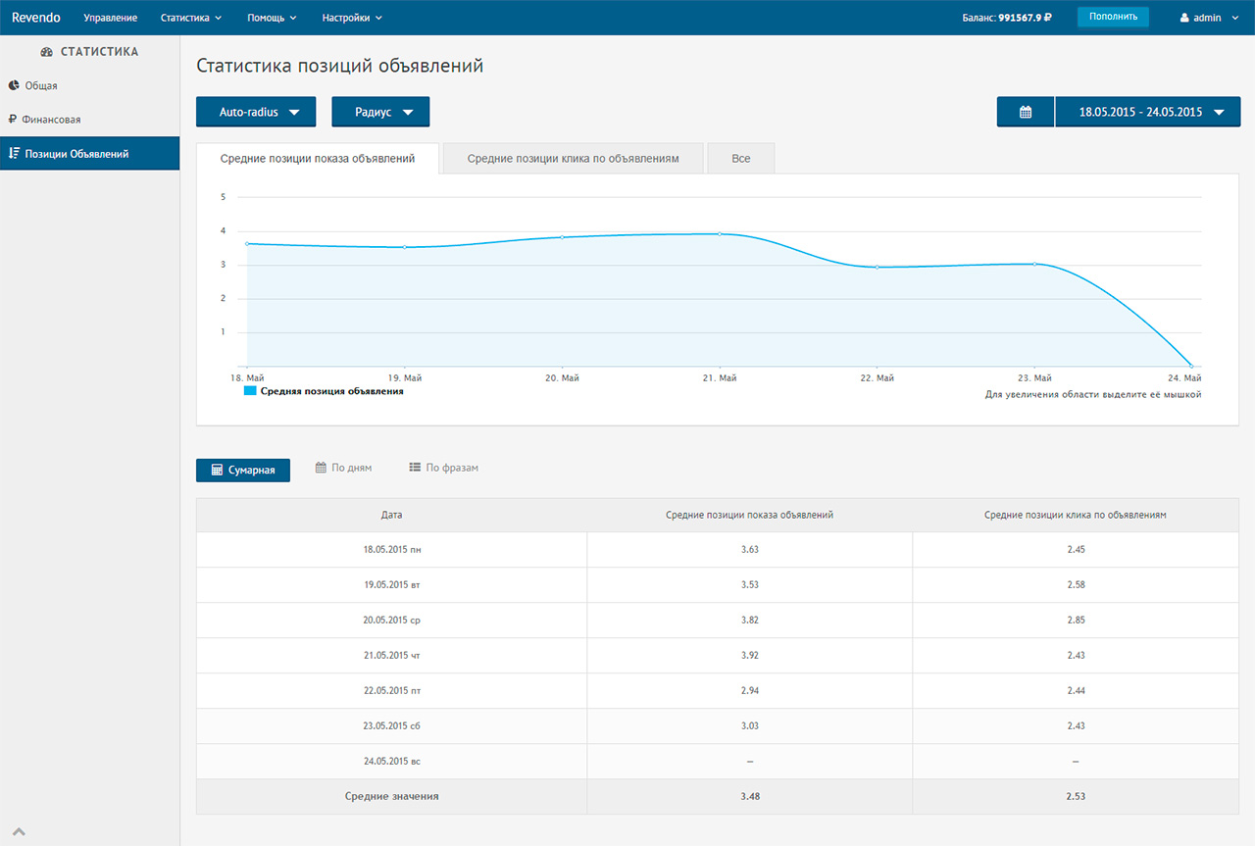Click the 20.05.2015 ср table row date

[x=391, y=620]
